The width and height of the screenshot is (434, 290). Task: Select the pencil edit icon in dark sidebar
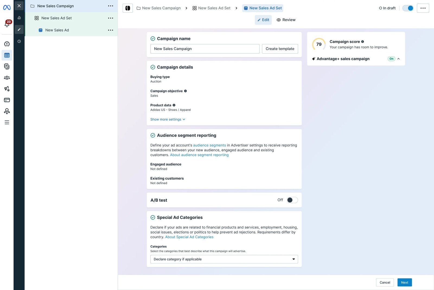[19, 30]
